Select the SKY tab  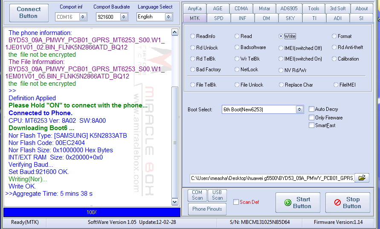(x=290, y=18)
